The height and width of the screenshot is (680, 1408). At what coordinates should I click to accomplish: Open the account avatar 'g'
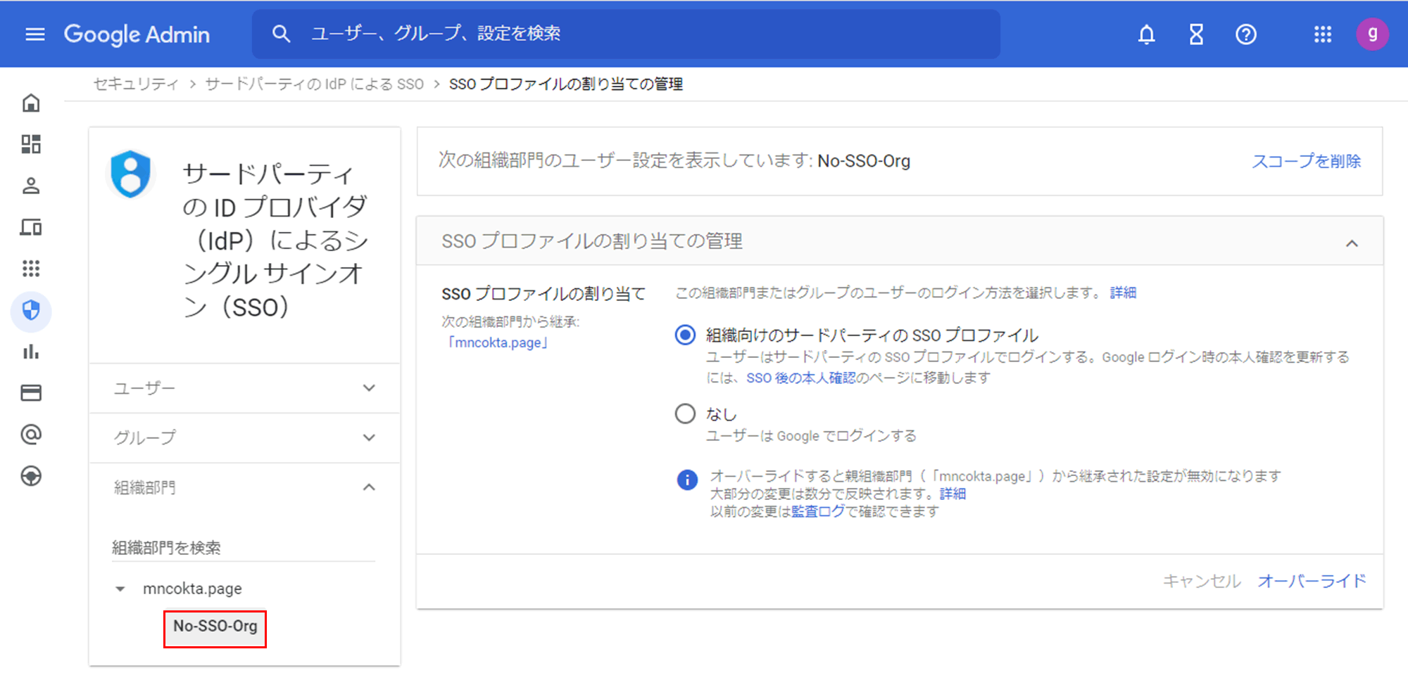tap(1372, 34)
